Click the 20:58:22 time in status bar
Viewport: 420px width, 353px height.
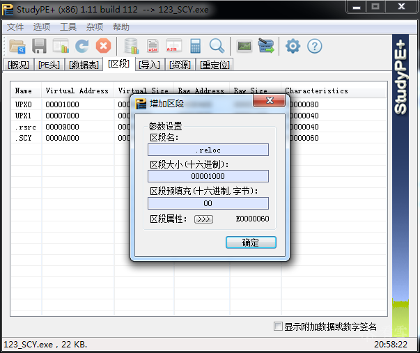[x=391, y=344]
